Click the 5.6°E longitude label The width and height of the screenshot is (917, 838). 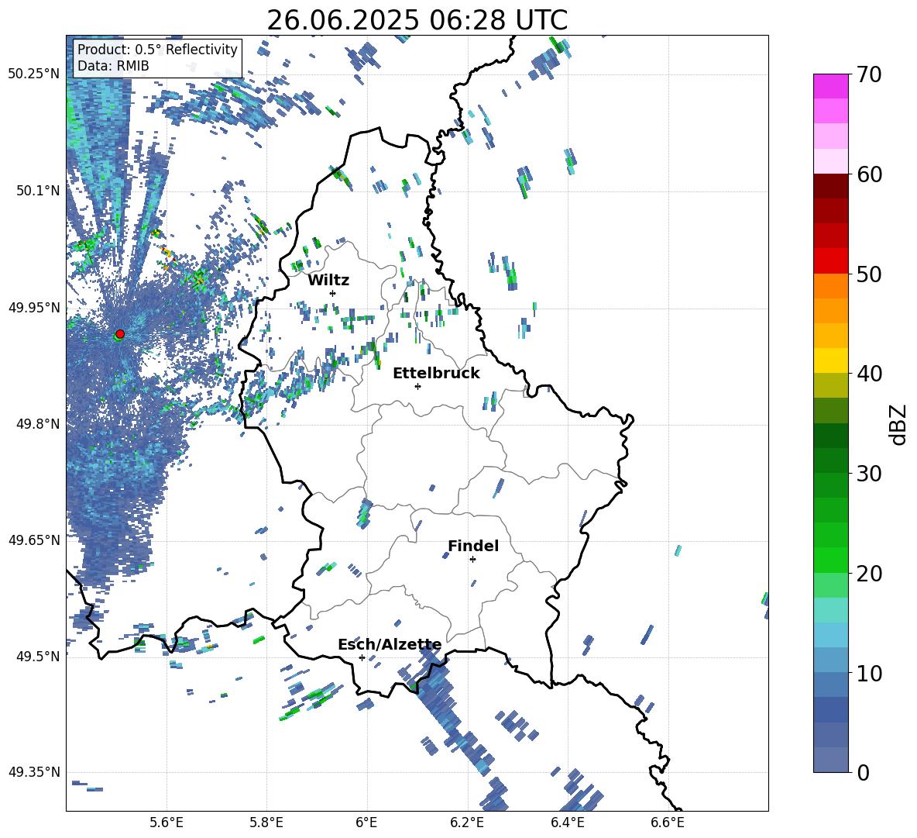[x=167, y=822]
